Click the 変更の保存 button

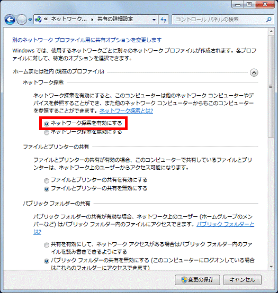point(197,280)
